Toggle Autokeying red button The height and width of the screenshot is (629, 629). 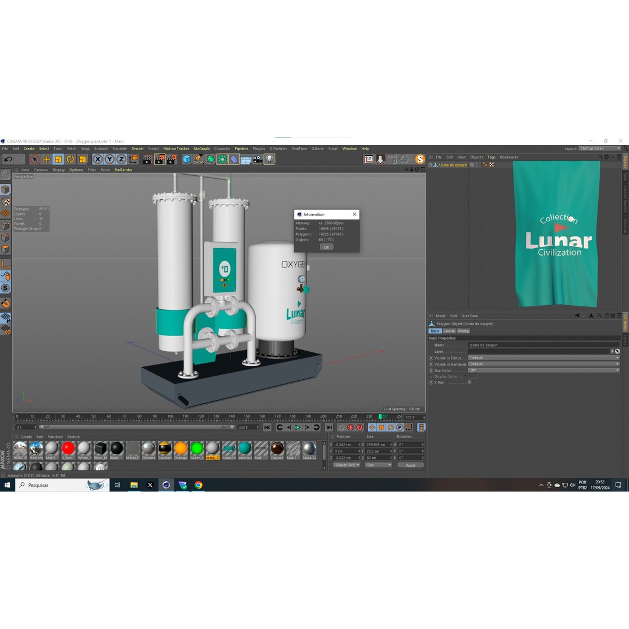click(x=351, y=427)
